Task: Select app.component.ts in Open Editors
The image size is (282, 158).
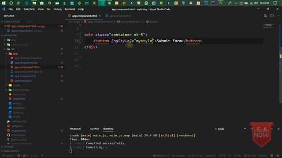Action: [x=22, y=31]
